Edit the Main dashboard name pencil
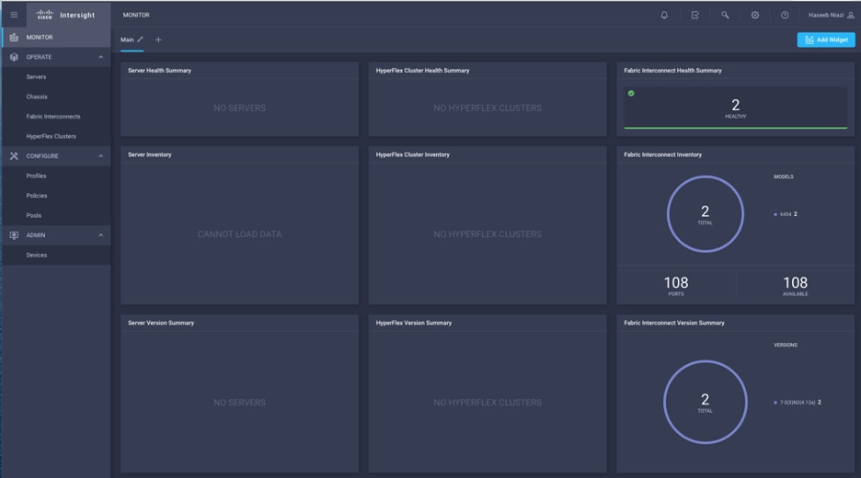The height and width of the screenshot is (478, 861). [x=140, y=40]
